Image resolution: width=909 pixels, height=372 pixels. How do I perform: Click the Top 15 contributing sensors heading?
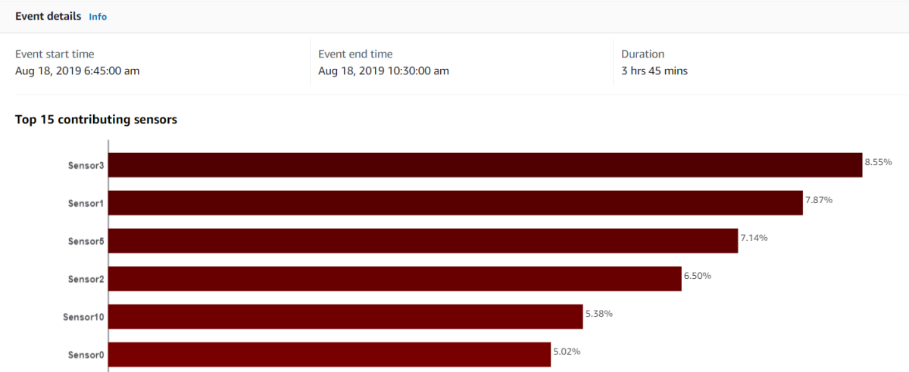pos(96,120)
